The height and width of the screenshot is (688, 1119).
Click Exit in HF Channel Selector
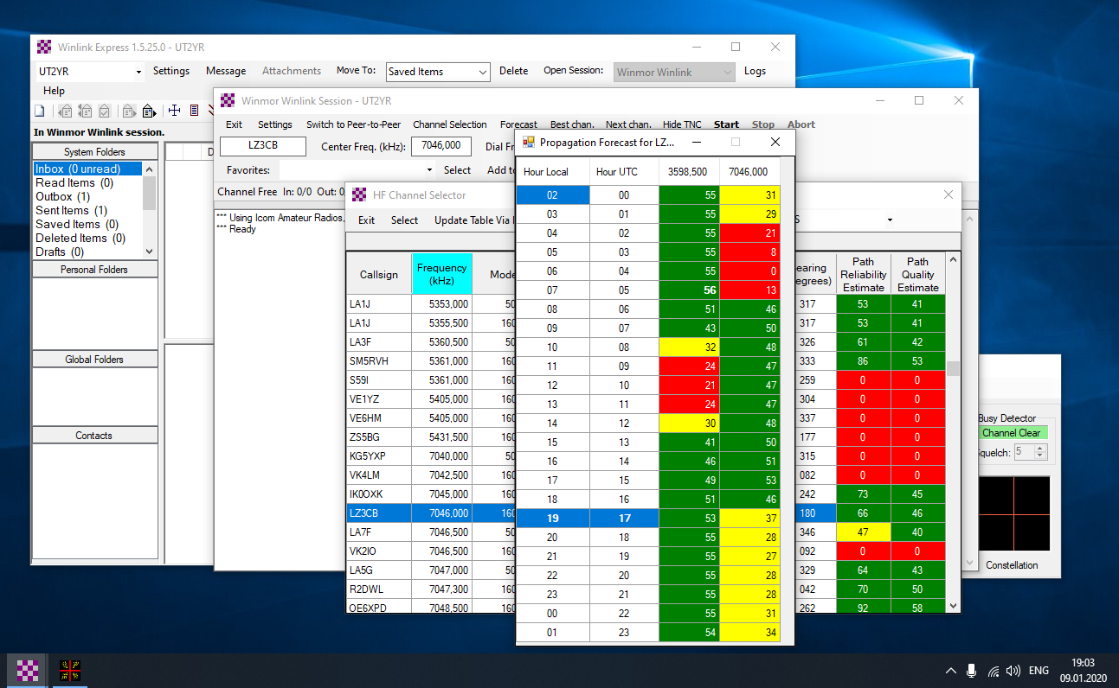point(367,220)
